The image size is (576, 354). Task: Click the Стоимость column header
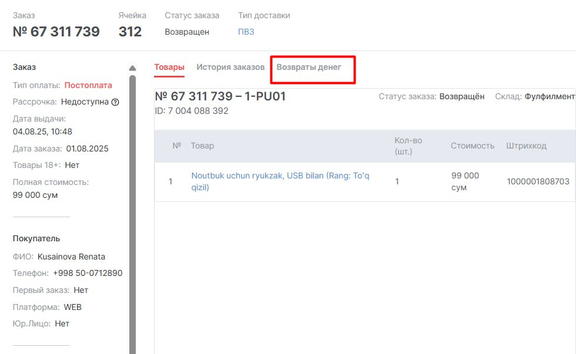pyautogui.click(x=473, y=146)
